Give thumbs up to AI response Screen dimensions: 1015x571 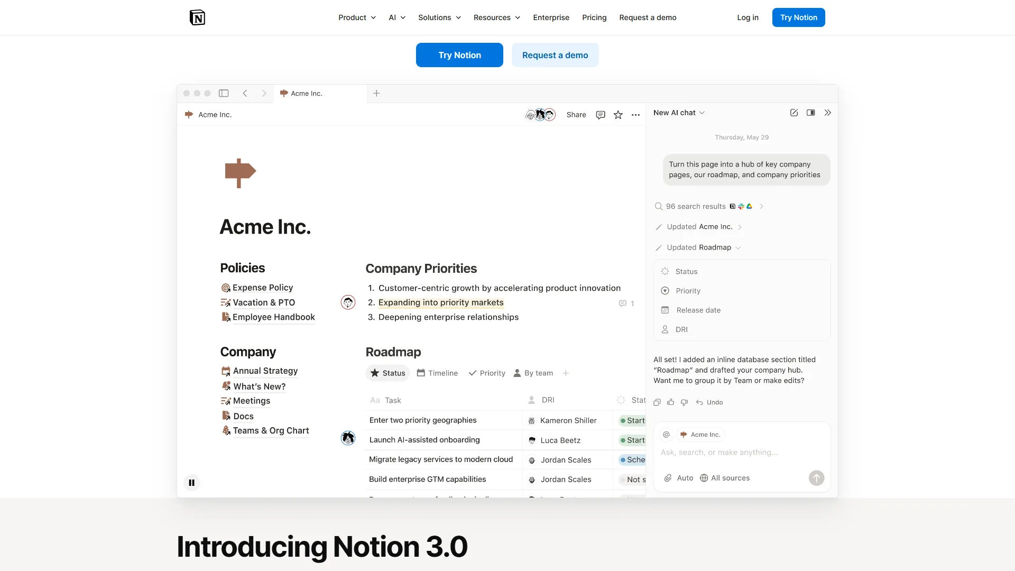point(671,402)
